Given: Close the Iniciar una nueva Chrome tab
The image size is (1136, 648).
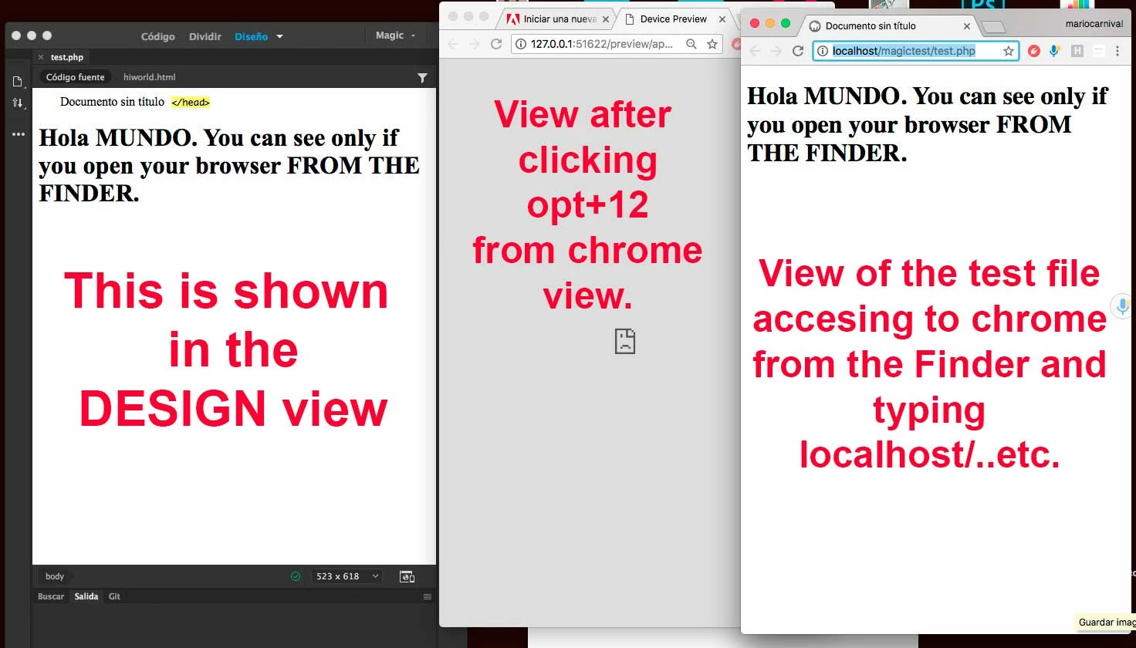Looking at the screenshot, I should [606, 19].
